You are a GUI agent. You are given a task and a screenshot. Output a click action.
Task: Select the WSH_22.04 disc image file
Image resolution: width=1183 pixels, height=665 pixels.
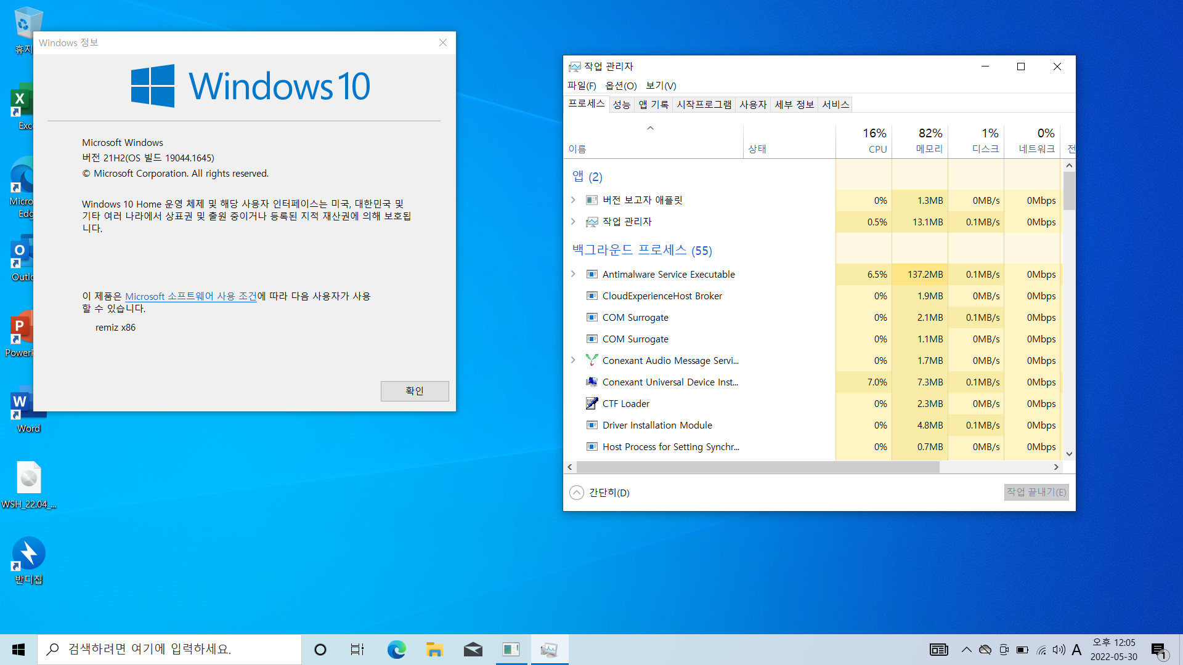click(x=28, y=485)
